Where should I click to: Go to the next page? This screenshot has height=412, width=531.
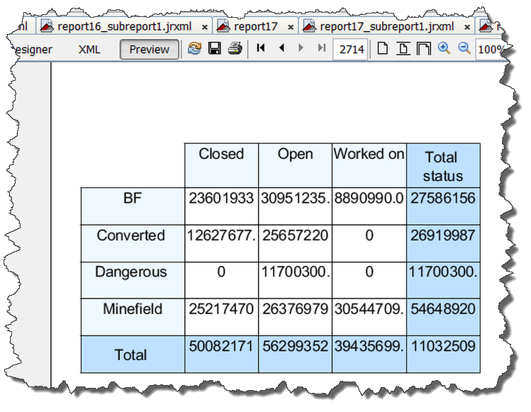tap(301, 49)
